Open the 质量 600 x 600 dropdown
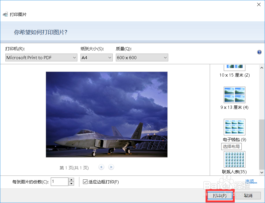The width and height of the screenshot is (265, 203). point(142,57)
